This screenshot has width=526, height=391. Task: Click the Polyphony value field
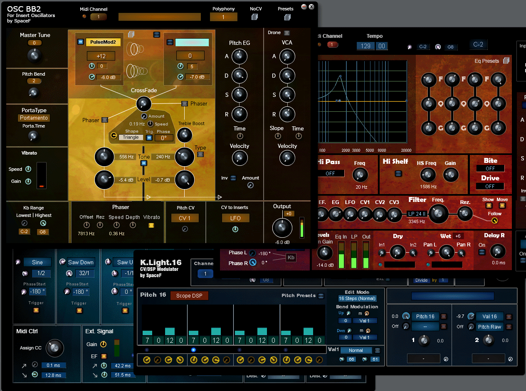point(223,17)
